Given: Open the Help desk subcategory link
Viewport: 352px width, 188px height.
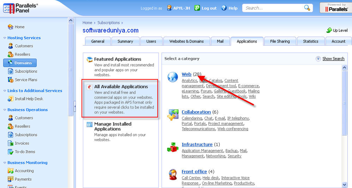Looking at the screenshot, I should [211, 178].
